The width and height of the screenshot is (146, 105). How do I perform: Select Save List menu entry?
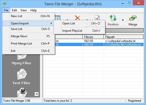(29, 29)
